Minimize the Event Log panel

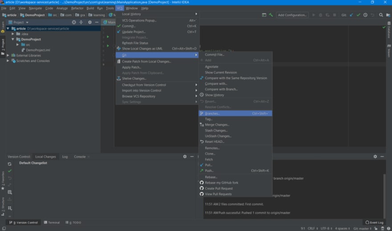tap(382, 156)
